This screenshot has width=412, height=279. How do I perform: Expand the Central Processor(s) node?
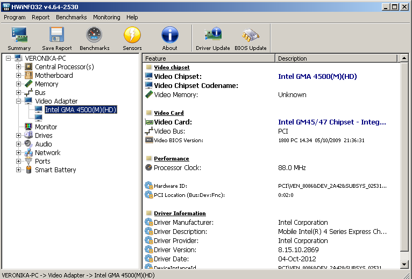point(19,67)
